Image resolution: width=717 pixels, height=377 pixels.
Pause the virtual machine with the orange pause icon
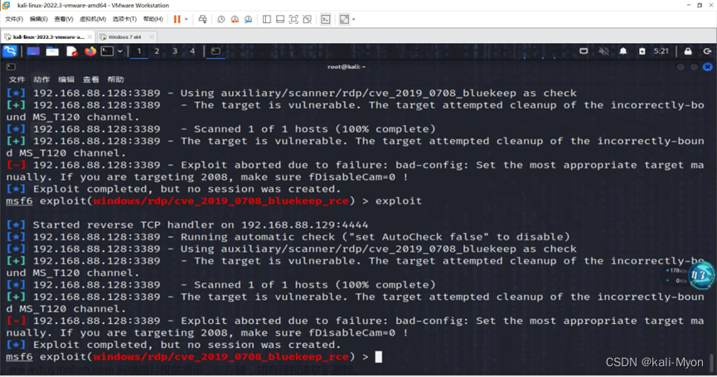coord(177,19)
